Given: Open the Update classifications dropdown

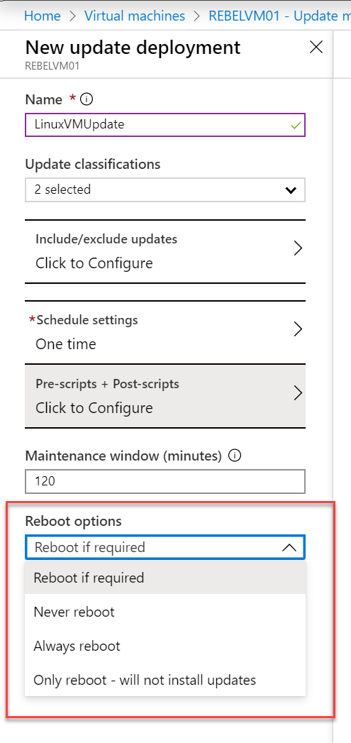Looking at the screenshot, I should point(165,189).
